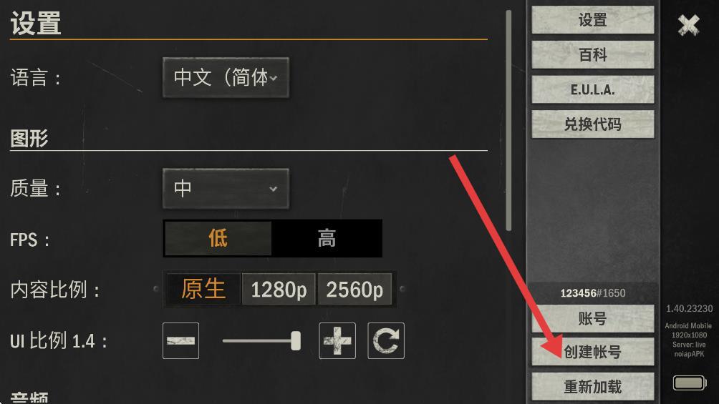Tap the battery indicator icon

click(689, 383)
